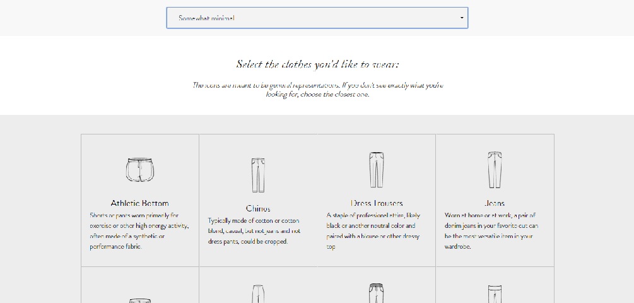
Task: Choose the Chinos pants icon
Action: [x=258, y=175]
